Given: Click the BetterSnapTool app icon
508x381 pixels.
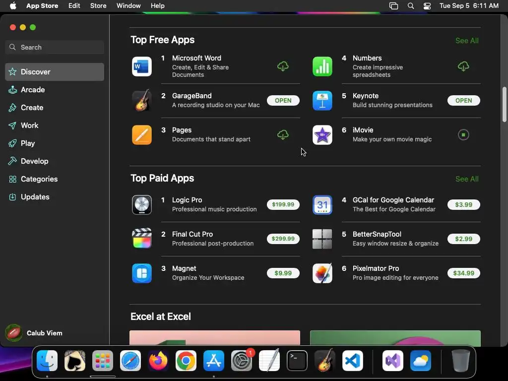Looking at the screenshot, I should click(x=322, y=239).
